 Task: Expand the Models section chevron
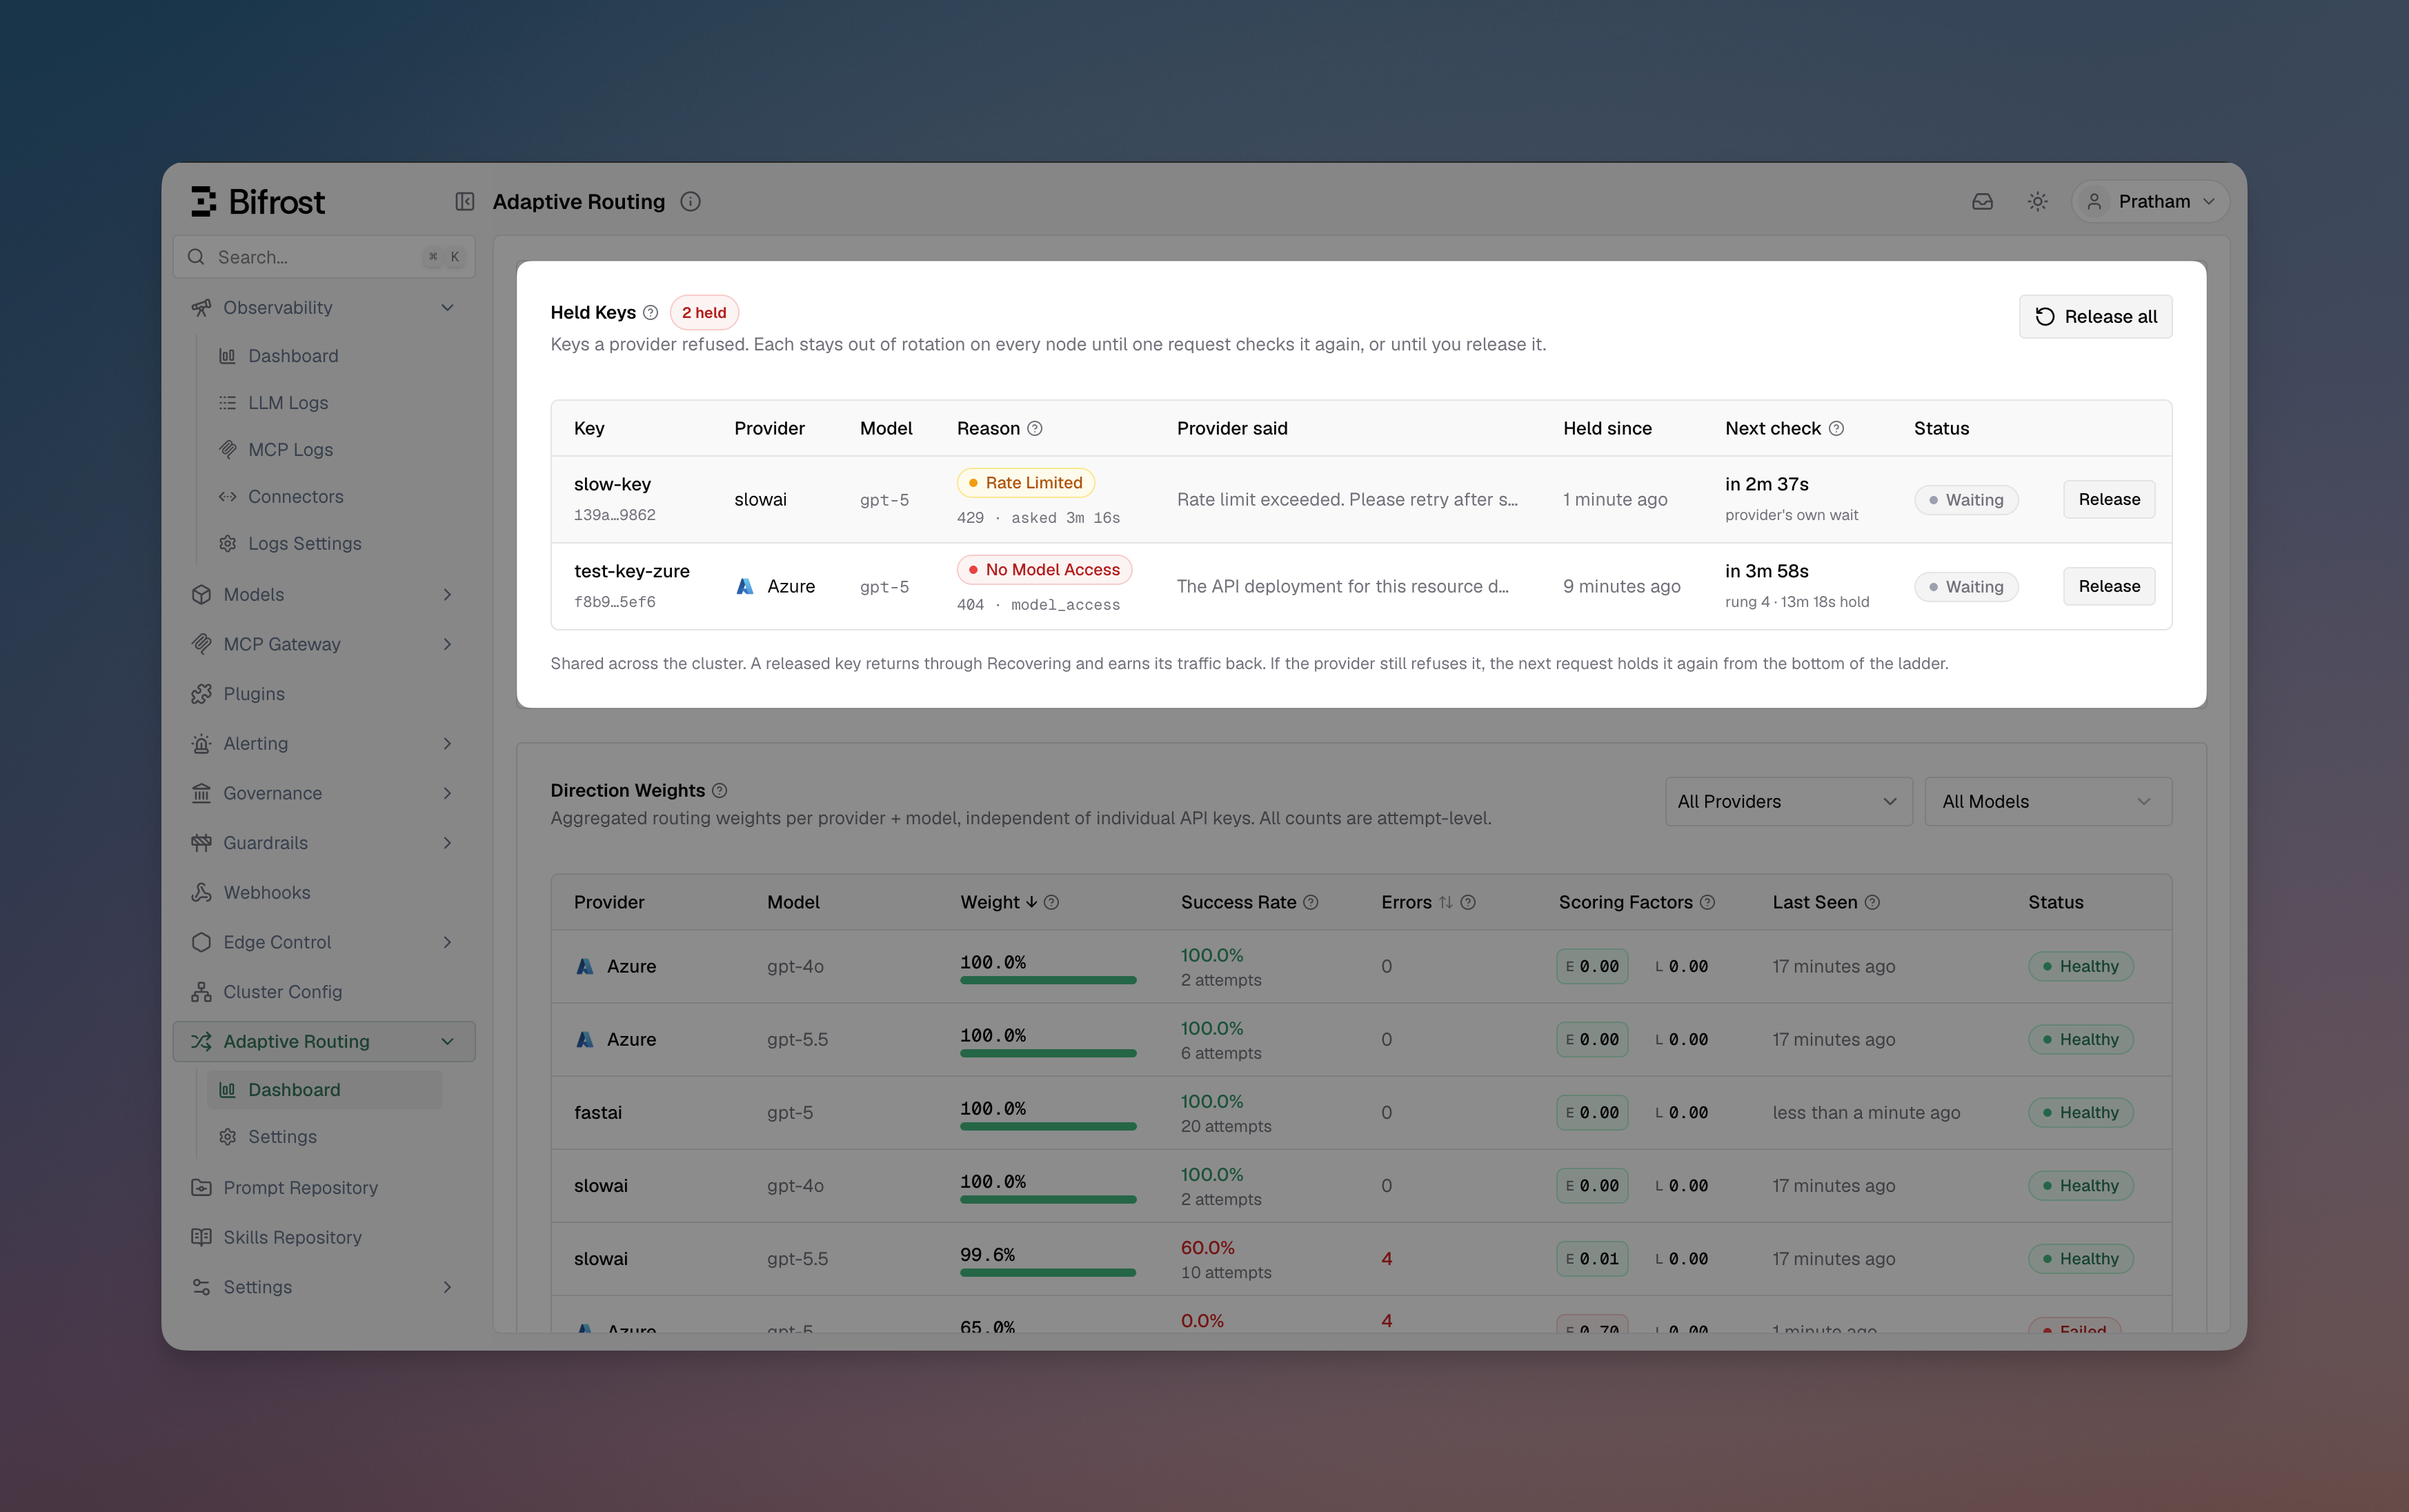(447, 595)
